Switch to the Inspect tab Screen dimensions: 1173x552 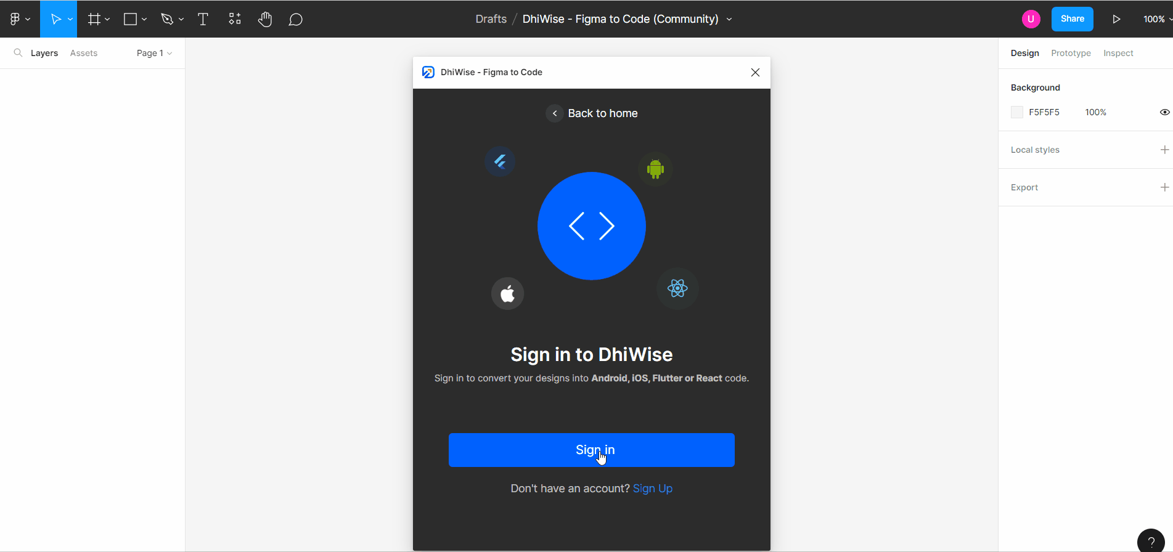click(1118, 53)
